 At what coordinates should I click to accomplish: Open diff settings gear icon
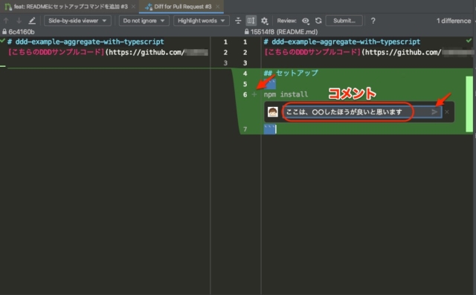click(265, 21)
